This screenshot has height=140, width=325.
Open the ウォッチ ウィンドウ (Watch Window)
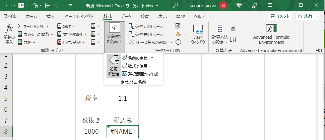tap(198, 34)
